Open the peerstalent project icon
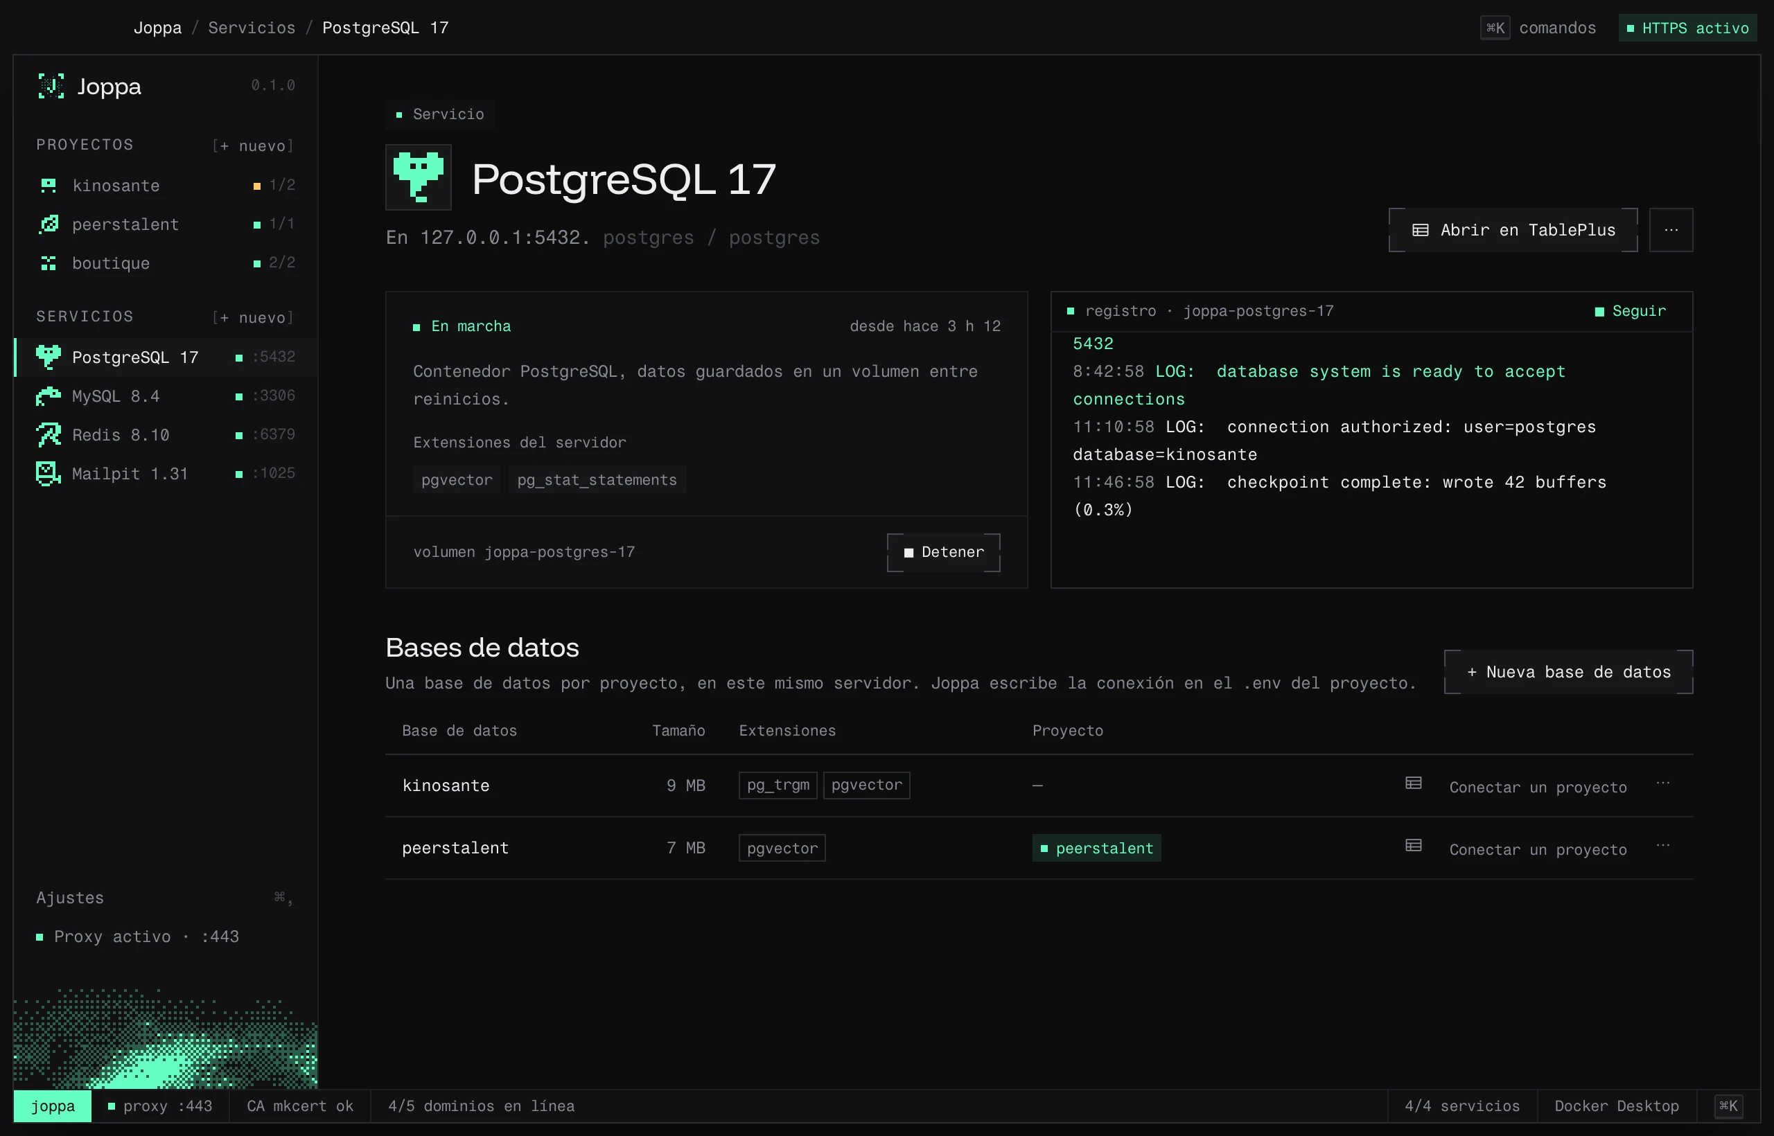 coord(49,224)
